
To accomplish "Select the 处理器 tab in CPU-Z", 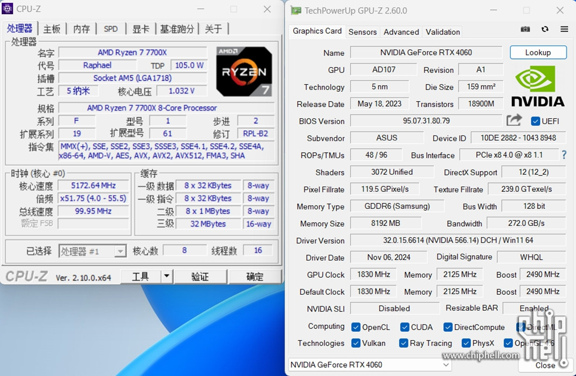I will 20,28.
